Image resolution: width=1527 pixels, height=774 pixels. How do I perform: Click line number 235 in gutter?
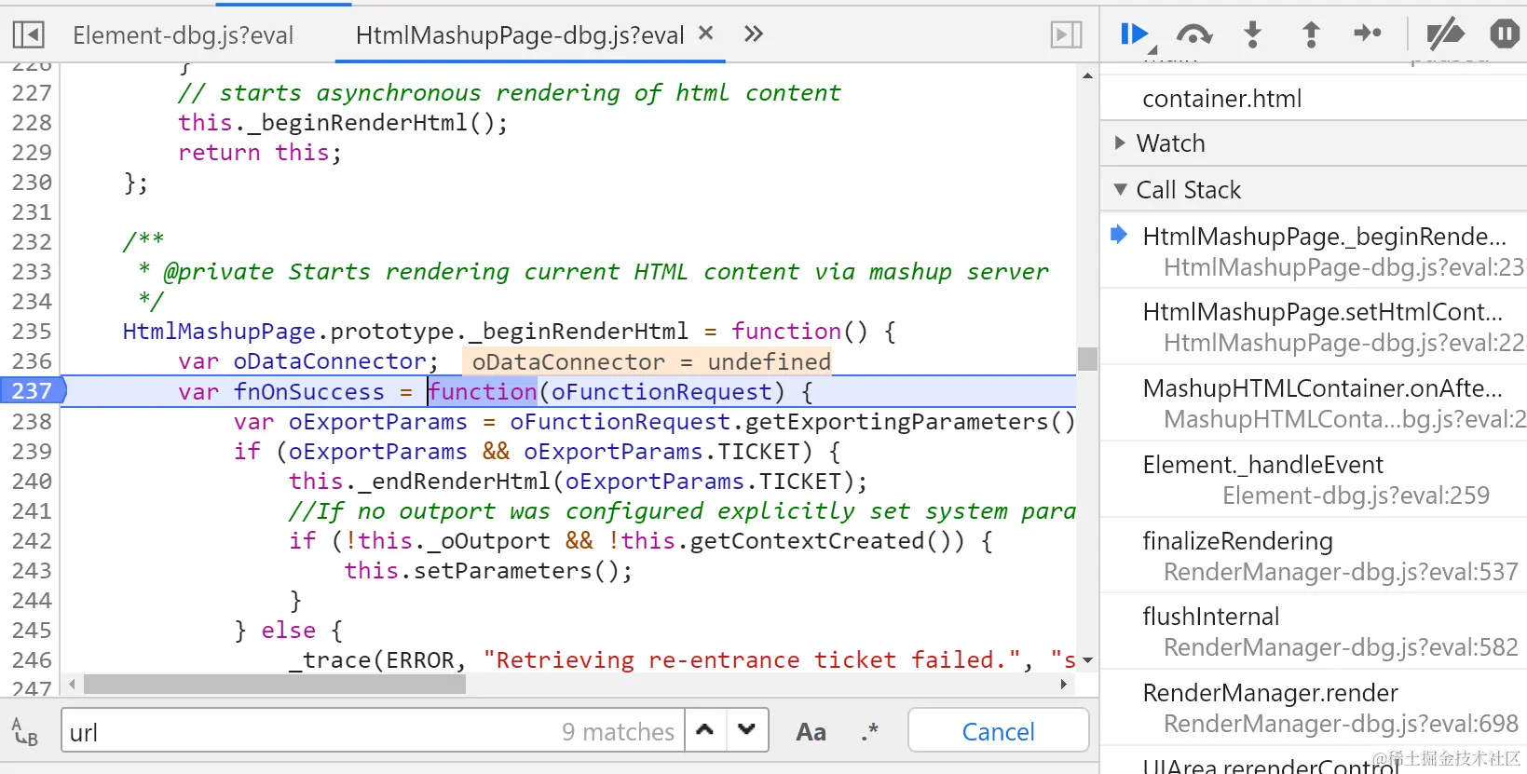[x=32, y=332]
